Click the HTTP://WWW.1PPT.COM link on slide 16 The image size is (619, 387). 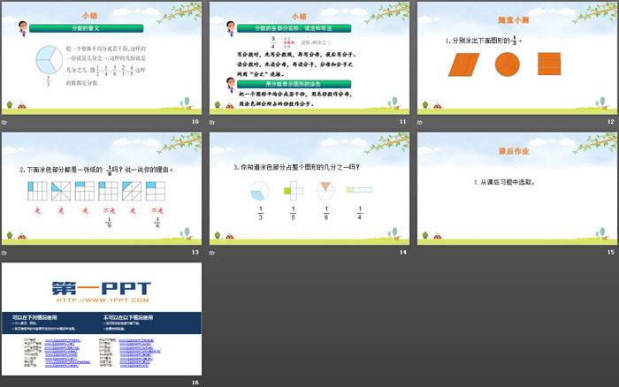[99, 300]
